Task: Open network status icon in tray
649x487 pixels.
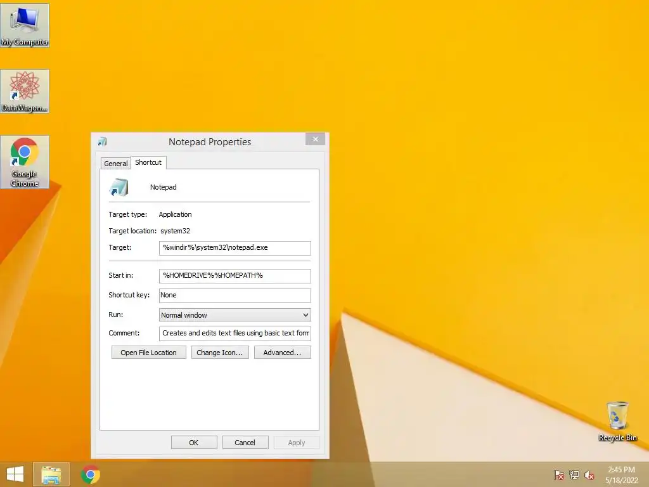Action: coord(574,475)
